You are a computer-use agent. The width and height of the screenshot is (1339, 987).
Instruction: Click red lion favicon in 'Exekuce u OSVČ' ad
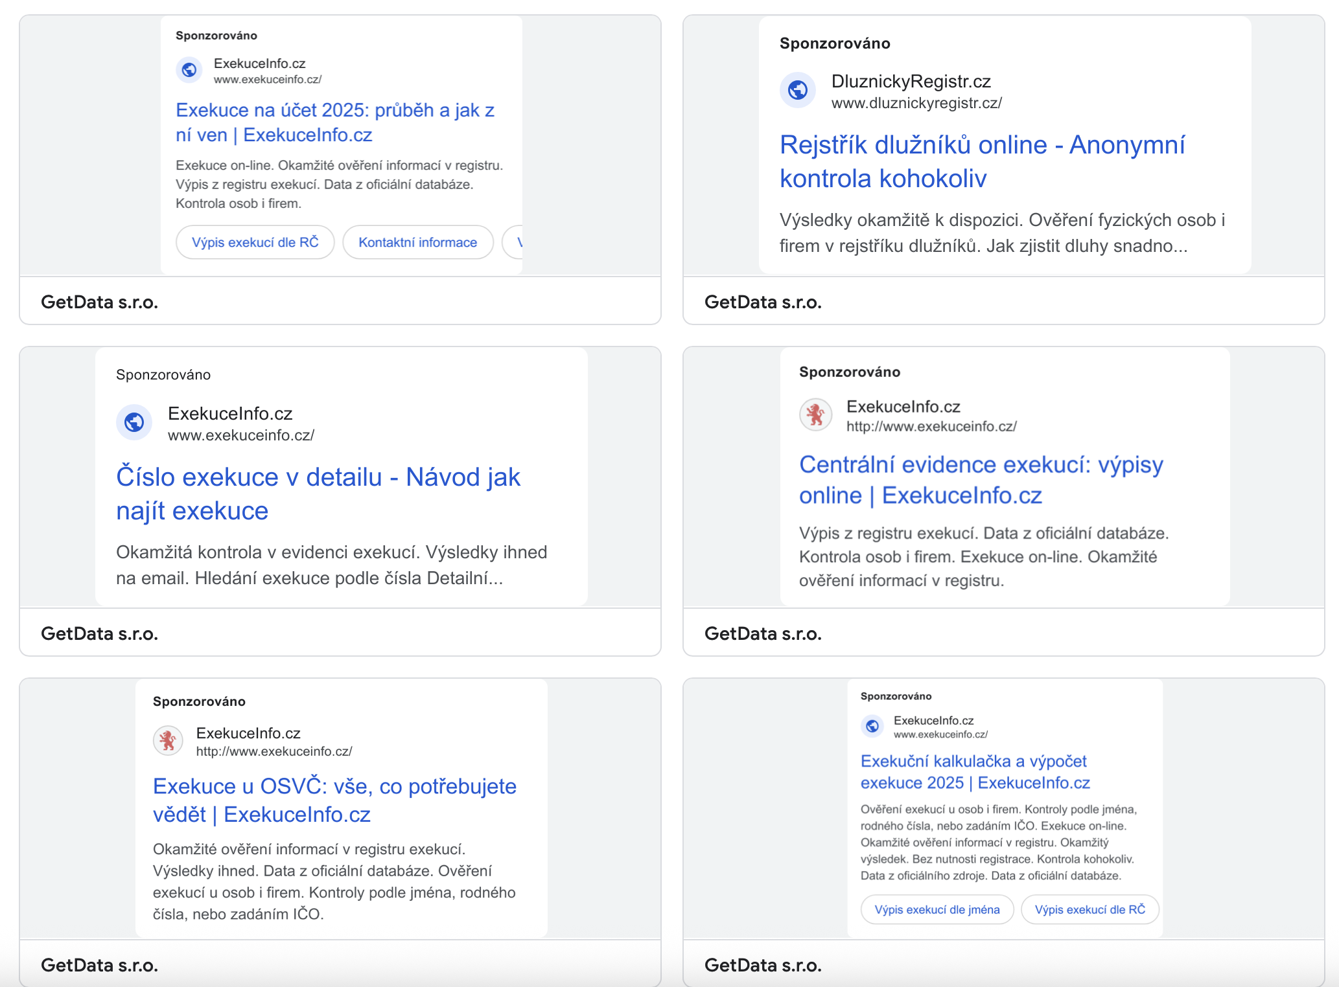(x=168, y=740)
